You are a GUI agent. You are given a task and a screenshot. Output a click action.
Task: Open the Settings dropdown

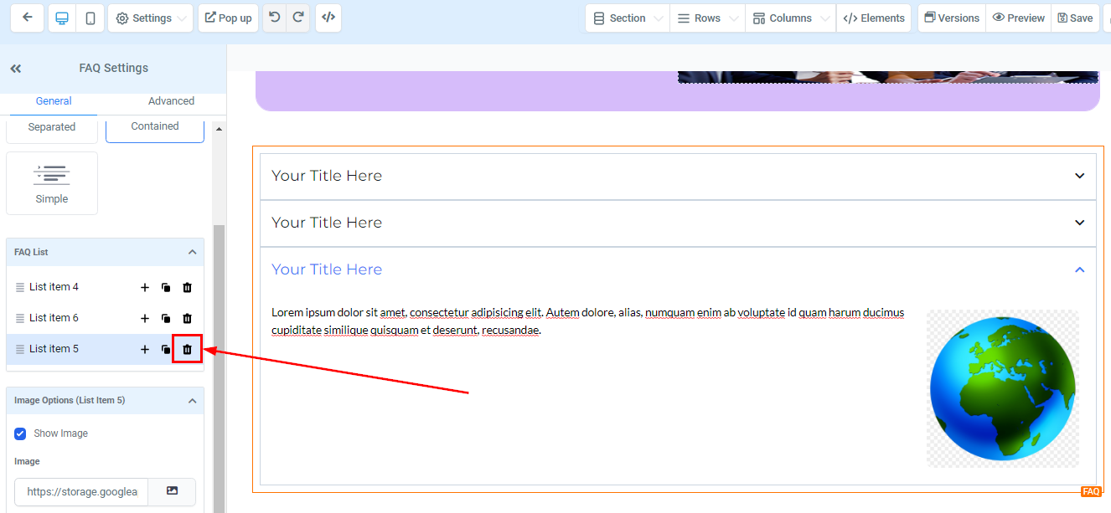tap(150, 18)
